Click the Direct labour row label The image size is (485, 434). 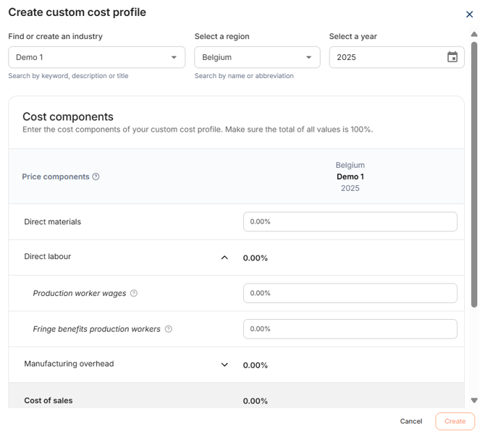pos(48,257)
